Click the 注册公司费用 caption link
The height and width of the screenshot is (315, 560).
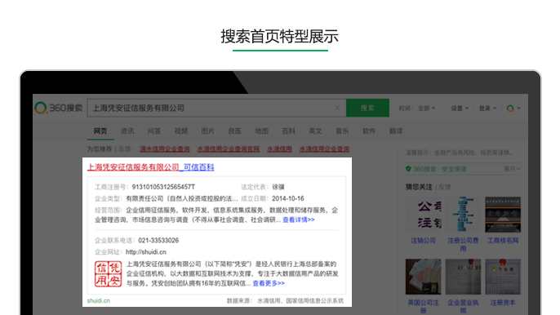[463, 244]
